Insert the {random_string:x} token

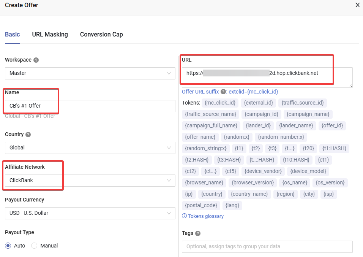pyautogui.click(x=205, y=148)
